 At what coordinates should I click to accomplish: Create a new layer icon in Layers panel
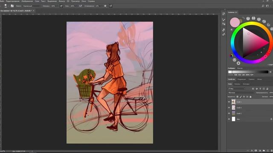coord(268,150)
